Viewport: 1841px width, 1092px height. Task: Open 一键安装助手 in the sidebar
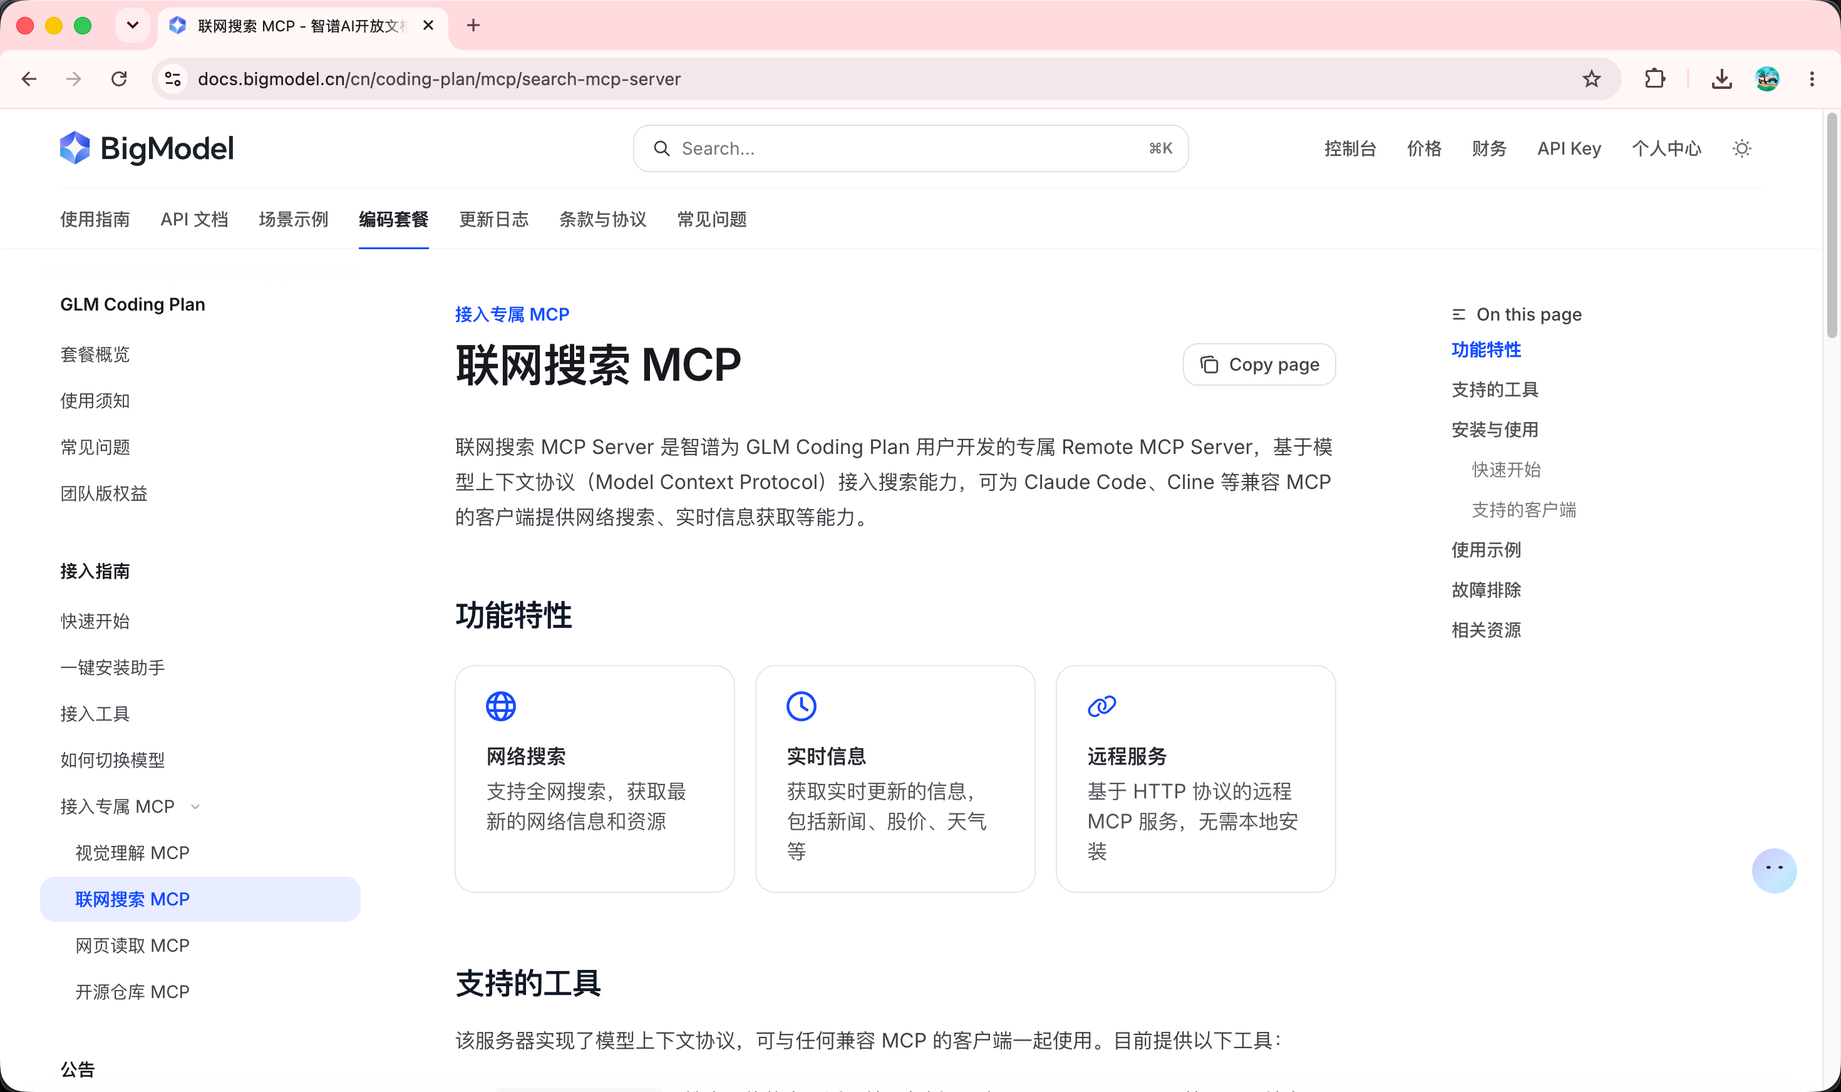click(x=113, y=668)
